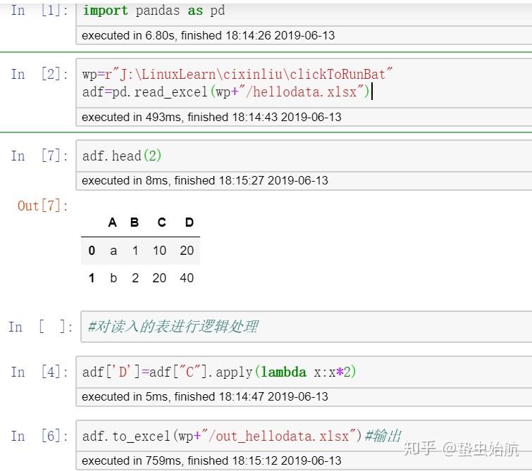532x471 pixels.
Task: Focus the lambda apply code cell
Action: click(303, 372)
